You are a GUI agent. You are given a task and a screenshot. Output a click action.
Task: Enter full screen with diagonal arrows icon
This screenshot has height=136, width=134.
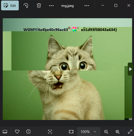click(130, 132)
